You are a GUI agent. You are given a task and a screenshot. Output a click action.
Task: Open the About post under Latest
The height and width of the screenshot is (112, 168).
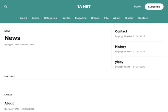pyautogui.click(x=9, y=103)
